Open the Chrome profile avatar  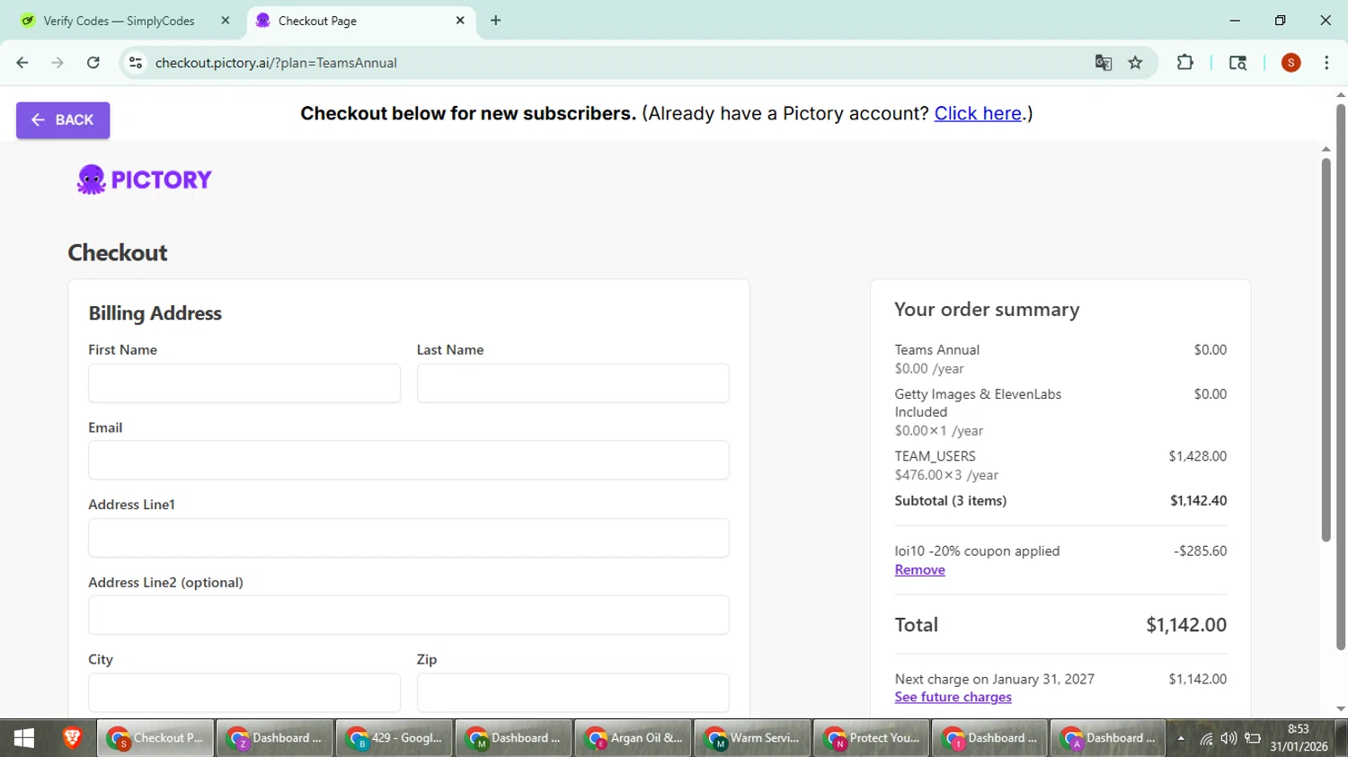1291,63
